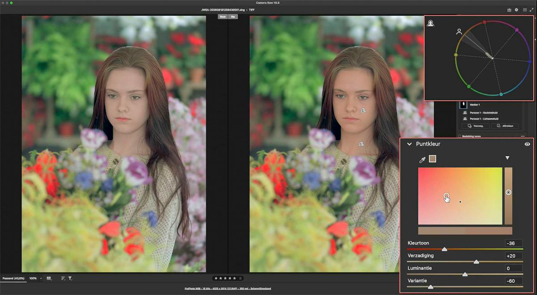Click the five-star rating control
The image size is (537, 295).
pos(225,278)
